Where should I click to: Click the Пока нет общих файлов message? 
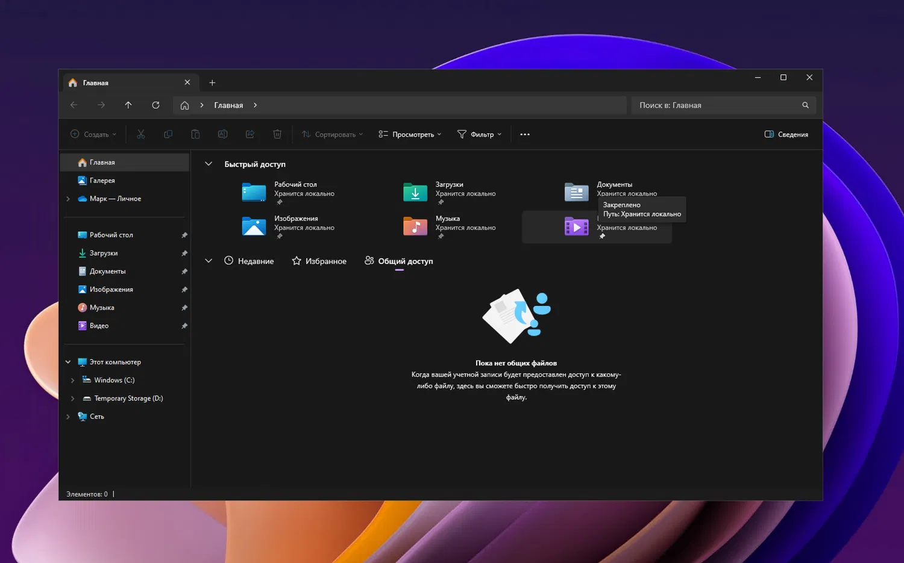[516, 363]
